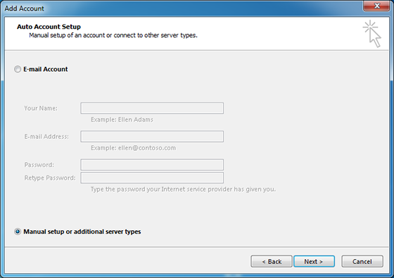394x278 pixels.
Task: Click the 'Add Account' window title
Action: tap(24, 8)
